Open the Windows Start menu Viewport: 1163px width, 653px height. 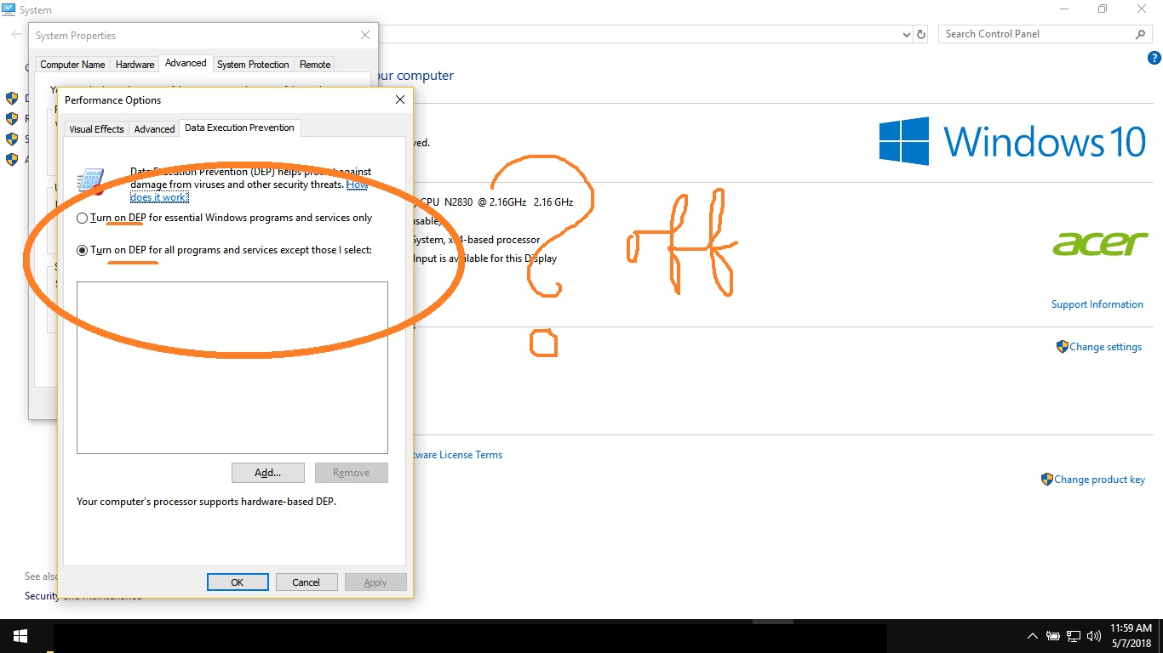pyautogui.click(x=20, y=636)
